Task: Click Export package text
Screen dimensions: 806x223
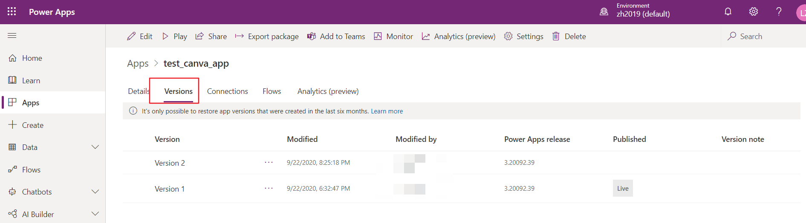Action: click(x=273, y=37)
